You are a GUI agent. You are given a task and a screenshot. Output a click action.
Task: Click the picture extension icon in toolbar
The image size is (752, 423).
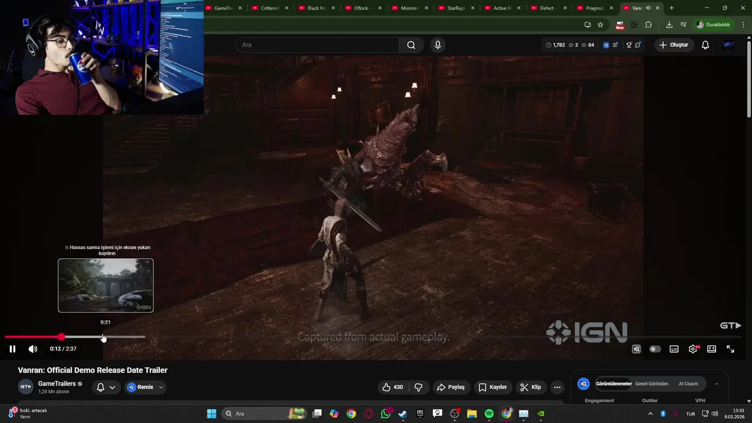[634, 25]
